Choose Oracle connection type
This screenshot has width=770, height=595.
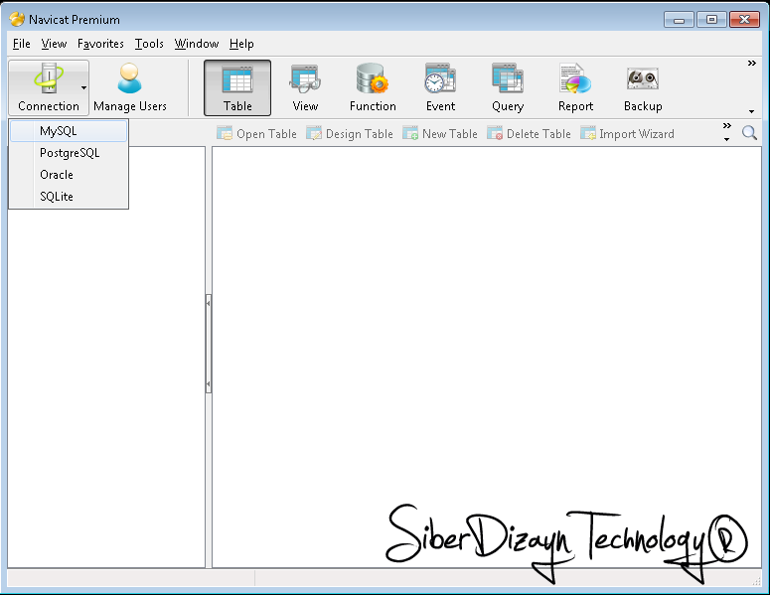[x=69, y=175]
